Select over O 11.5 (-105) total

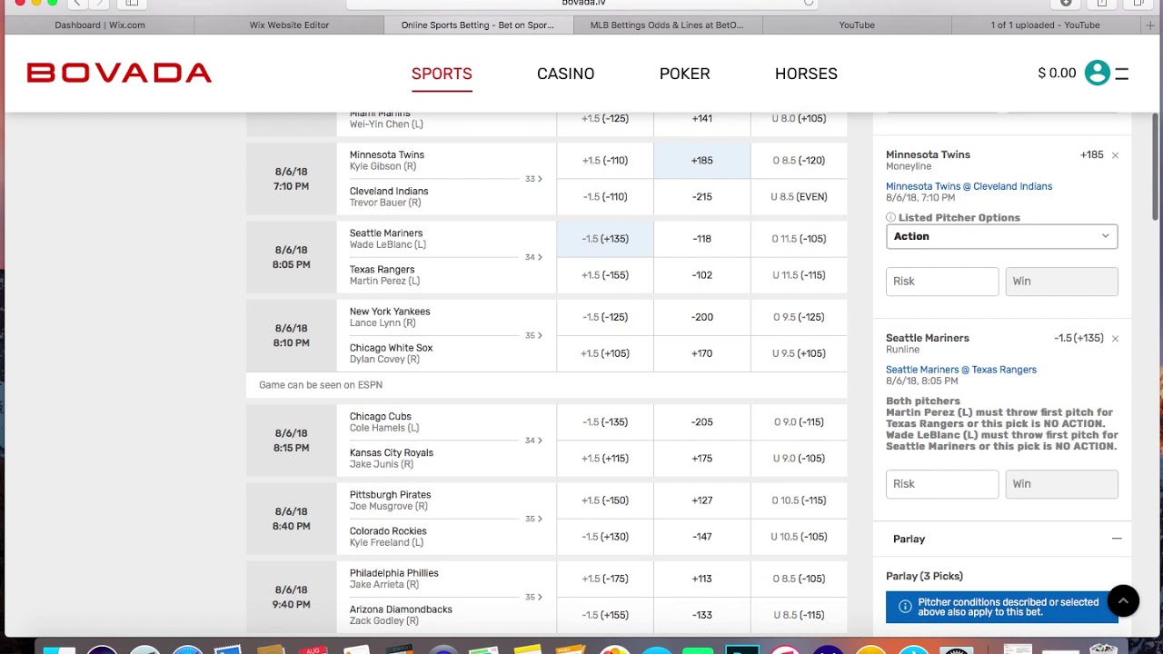799,239
